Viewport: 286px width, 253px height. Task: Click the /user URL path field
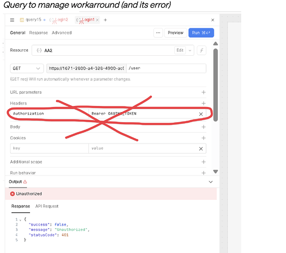pyautogui.click(x=166, y=68)
